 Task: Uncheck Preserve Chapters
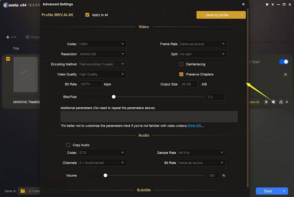click(181, 74)
